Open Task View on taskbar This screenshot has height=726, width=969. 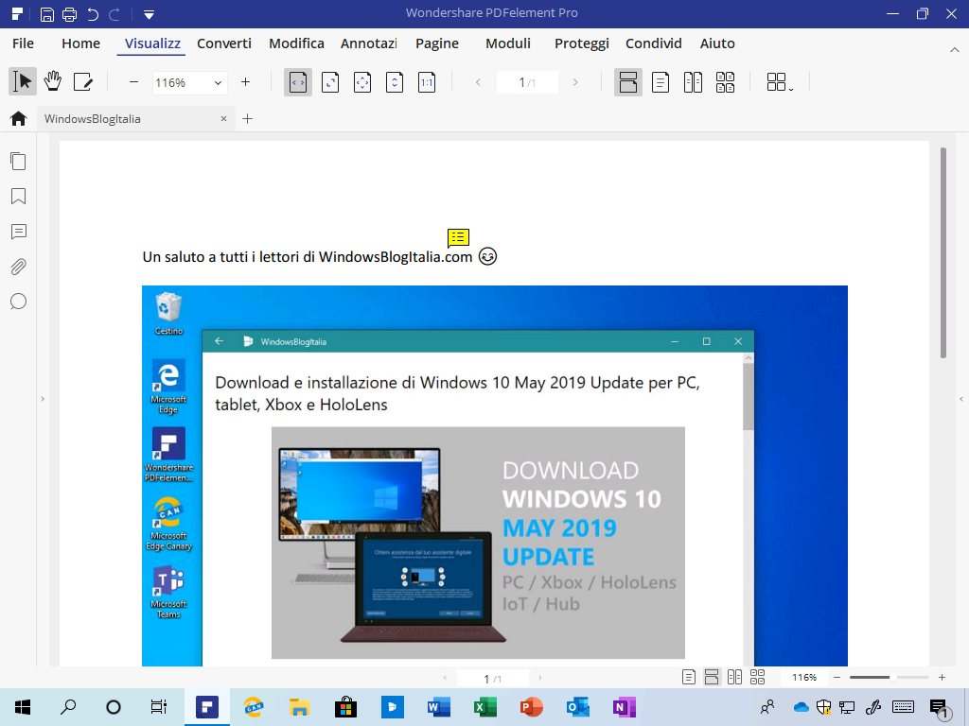click(159, 707)
